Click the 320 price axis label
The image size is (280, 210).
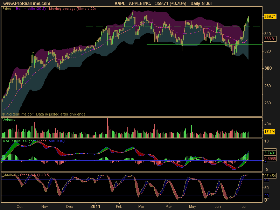267,51
